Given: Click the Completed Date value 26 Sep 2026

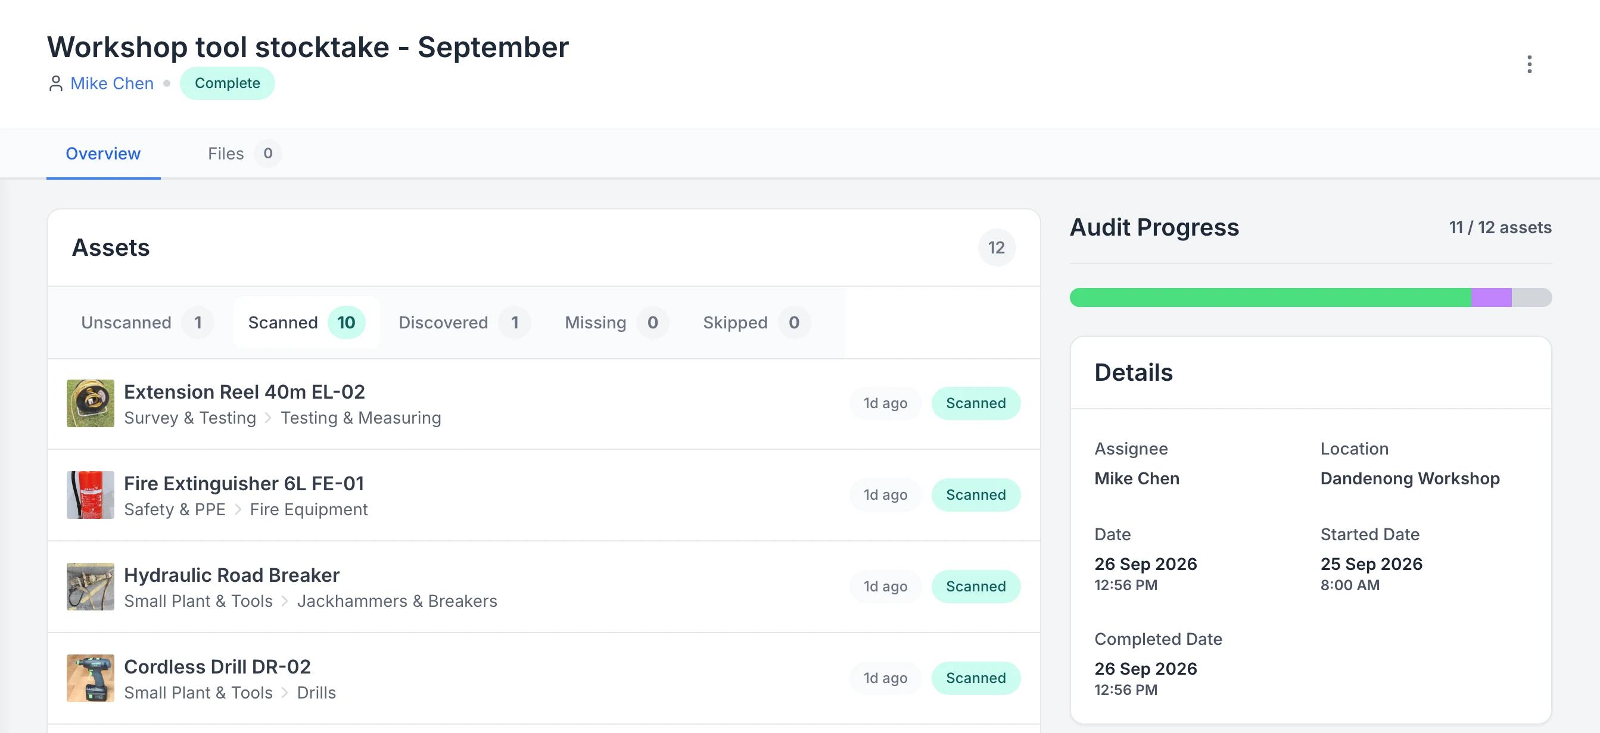Looking at the screenshot, I should coord(1145,669).
